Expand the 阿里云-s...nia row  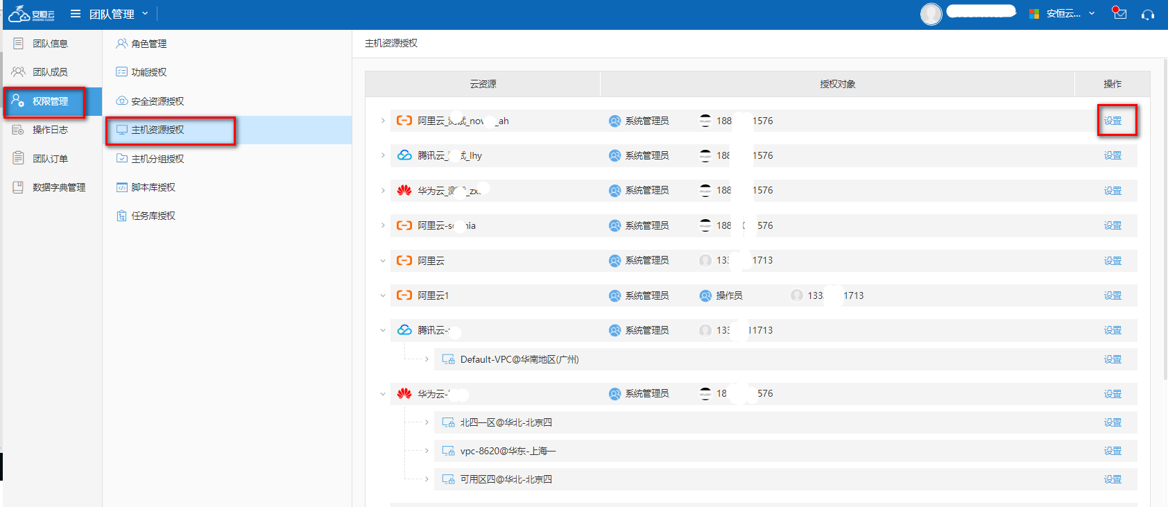click(383, 225)
